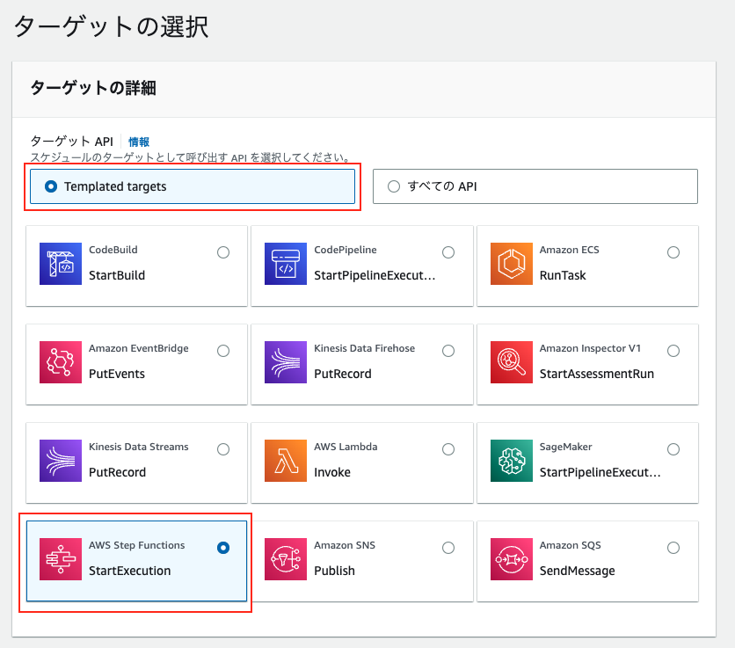This screenshot has width=735, height=648.
Task: Click the AWS Step Functions icon
Action: [61, 559]
